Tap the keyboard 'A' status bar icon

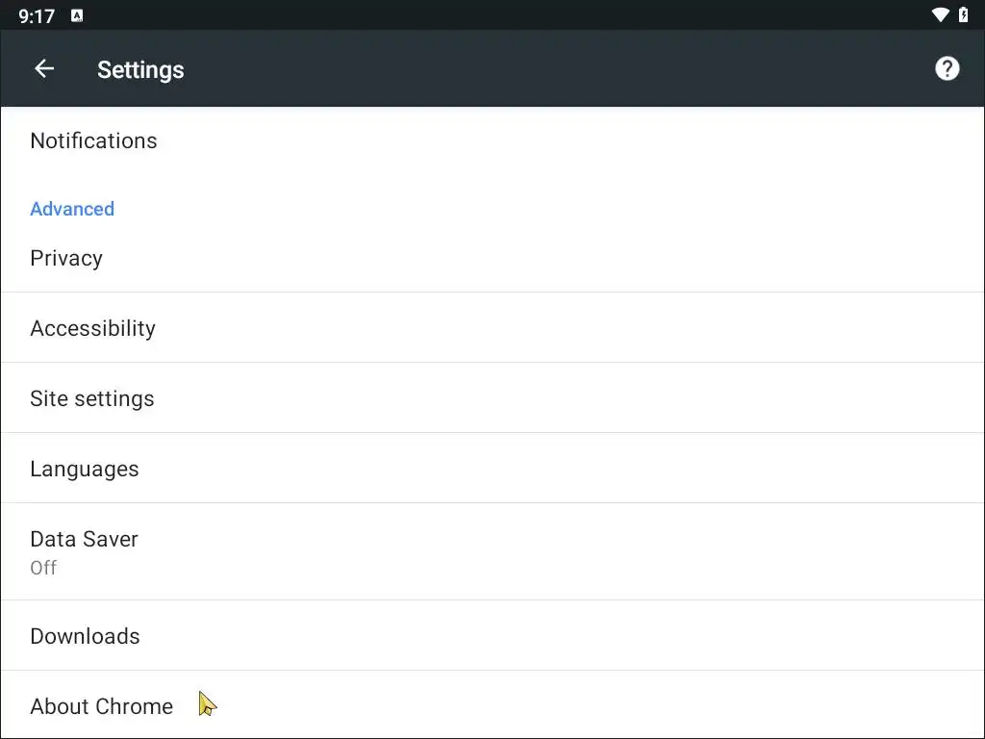tap(77, 15)
